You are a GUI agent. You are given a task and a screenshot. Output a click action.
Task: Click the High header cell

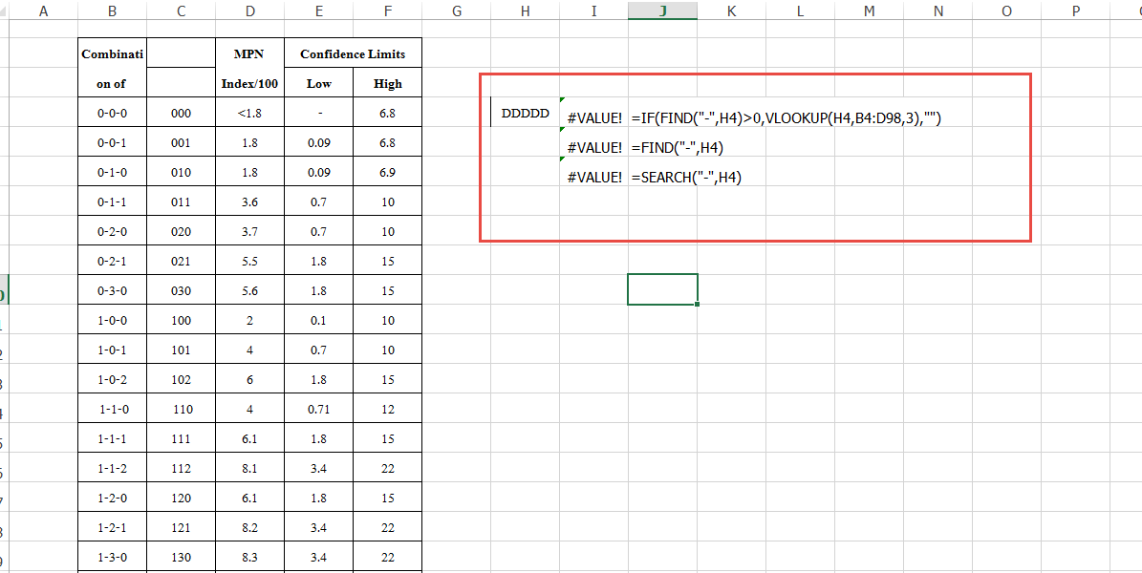[387, 83]
